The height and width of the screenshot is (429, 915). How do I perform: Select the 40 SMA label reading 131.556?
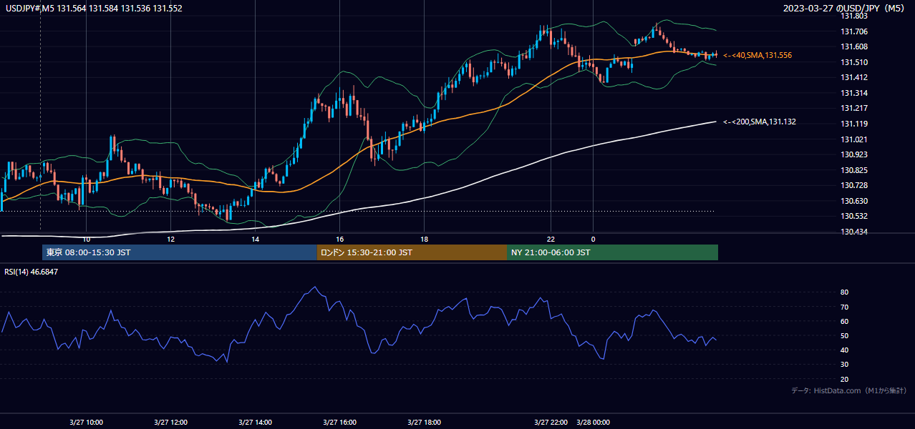coord(757,55)
